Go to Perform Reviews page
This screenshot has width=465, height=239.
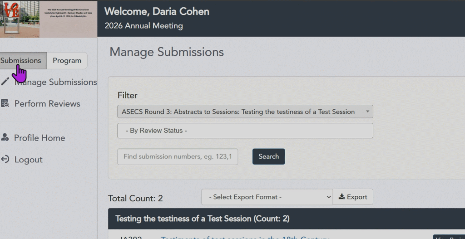pos(47,103)
